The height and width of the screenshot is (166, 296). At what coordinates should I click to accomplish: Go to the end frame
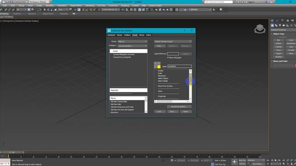tap(284, 160)
